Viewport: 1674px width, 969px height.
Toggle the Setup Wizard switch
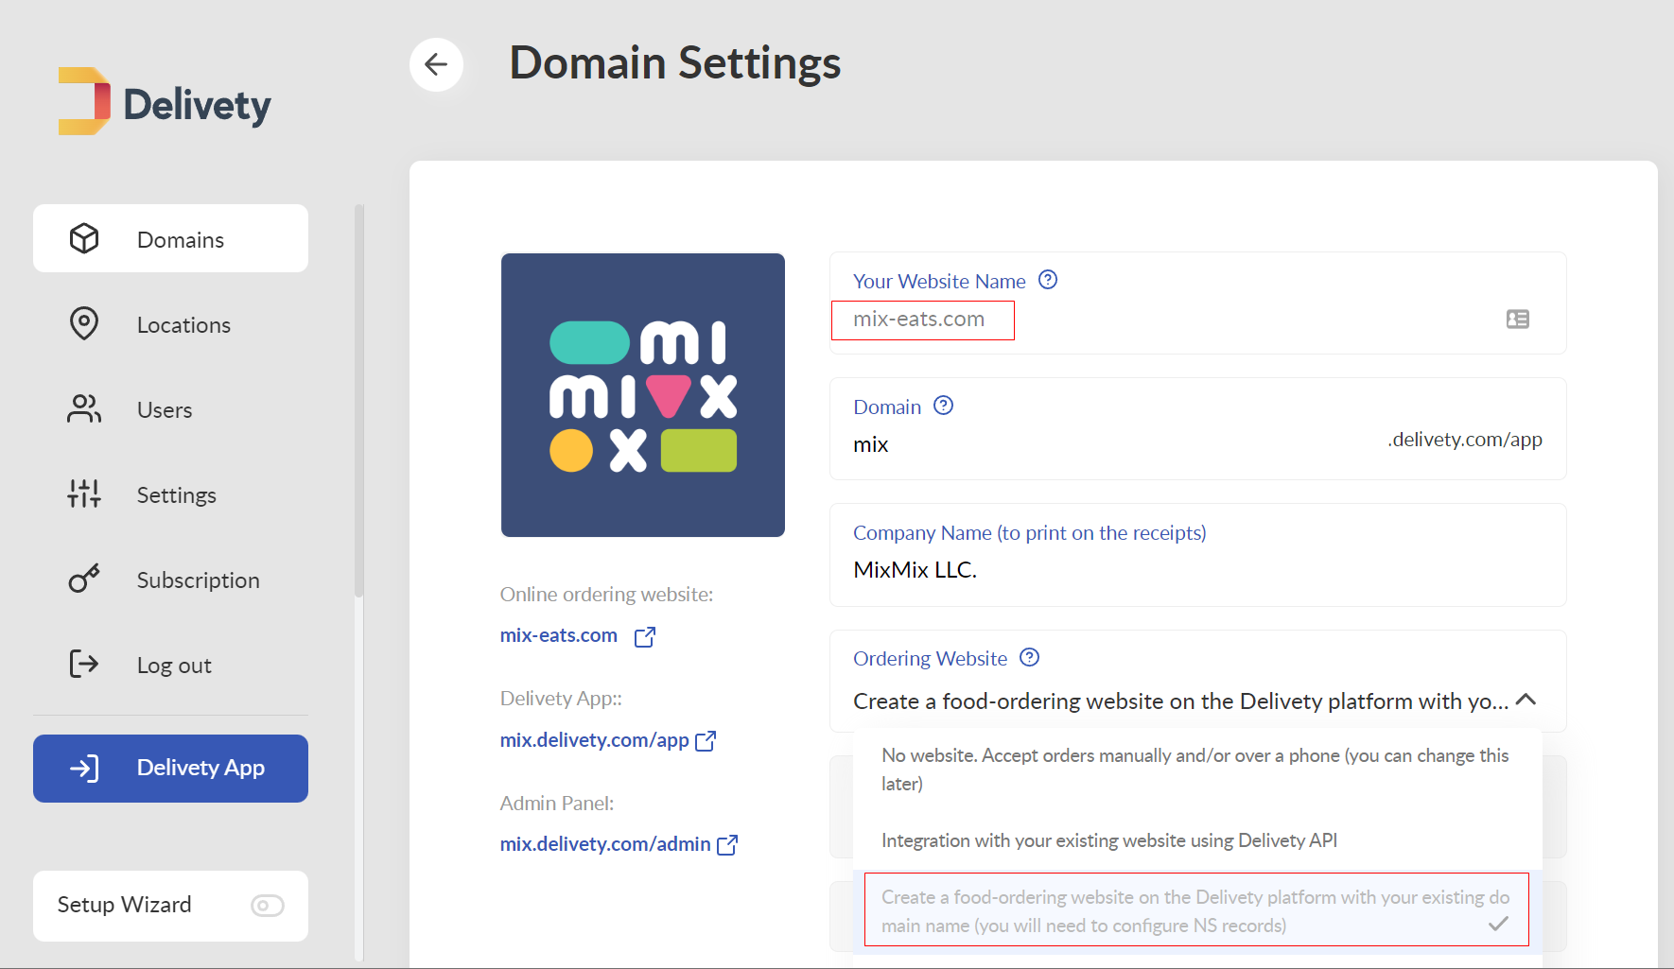(x=267, y=906)
